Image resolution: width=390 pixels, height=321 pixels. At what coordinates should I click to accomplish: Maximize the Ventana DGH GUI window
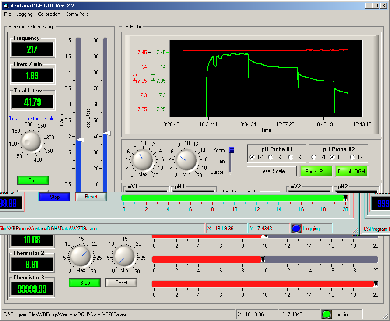(x=376, y=6)
